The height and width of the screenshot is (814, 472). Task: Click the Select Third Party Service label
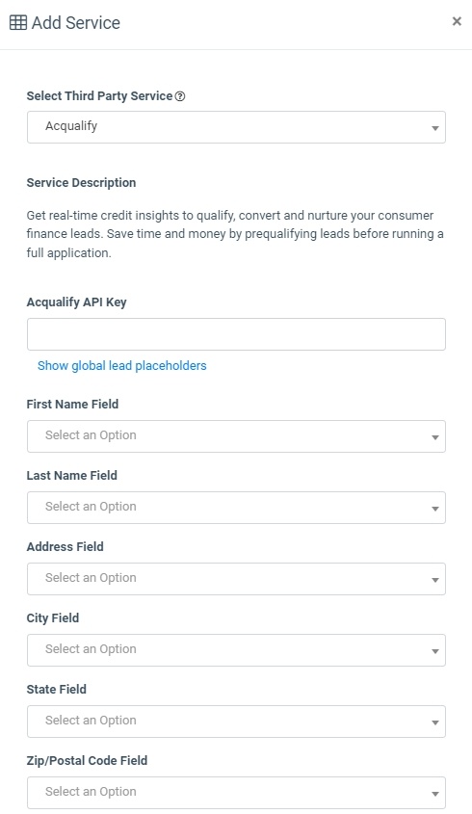coord(99,96)
